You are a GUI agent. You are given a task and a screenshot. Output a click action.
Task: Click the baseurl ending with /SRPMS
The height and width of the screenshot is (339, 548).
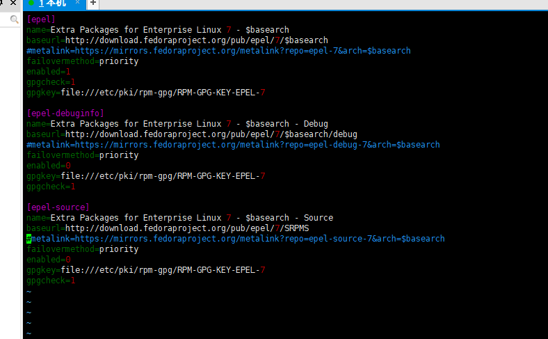coord(168,228)
